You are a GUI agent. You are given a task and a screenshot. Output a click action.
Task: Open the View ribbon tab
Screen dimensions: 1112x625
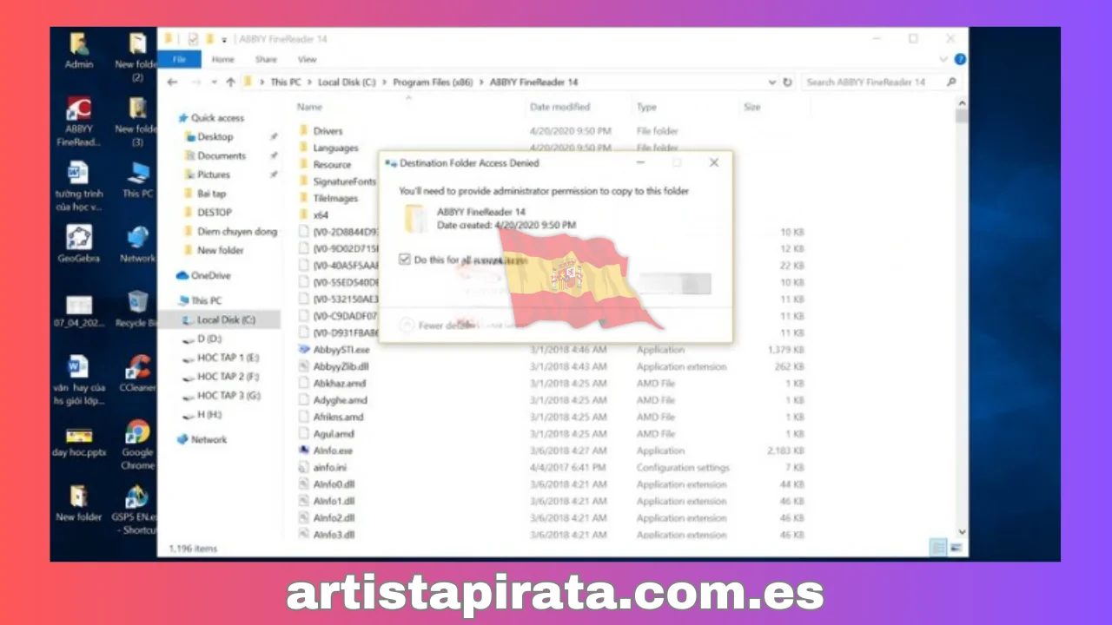click(x=307, y=60)
